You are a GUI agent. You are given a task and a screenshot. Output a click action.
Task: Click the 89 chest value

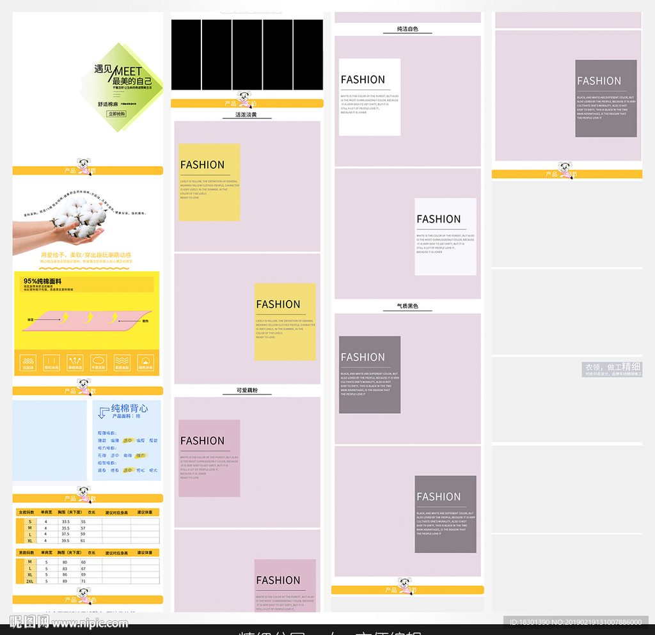coord(65,581)
